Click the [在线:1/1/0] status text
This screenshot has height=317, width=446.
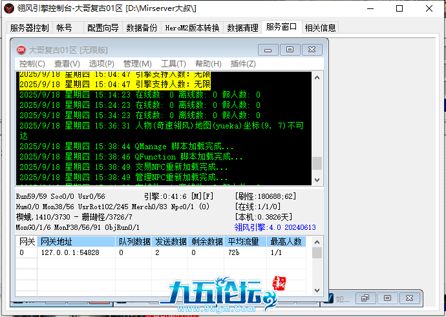[x=257, y=207]
